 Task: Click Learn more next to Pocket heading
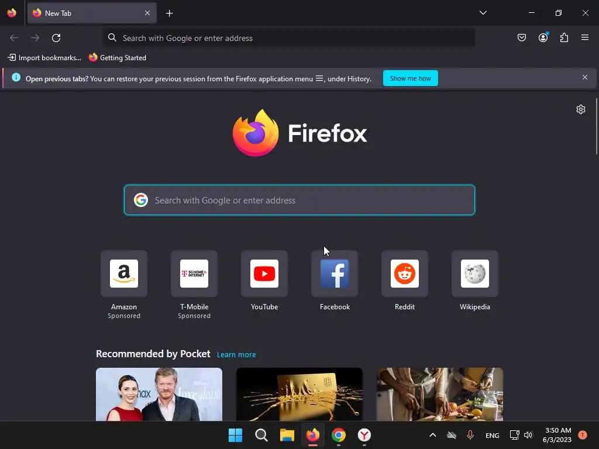[x=236, y=355]
